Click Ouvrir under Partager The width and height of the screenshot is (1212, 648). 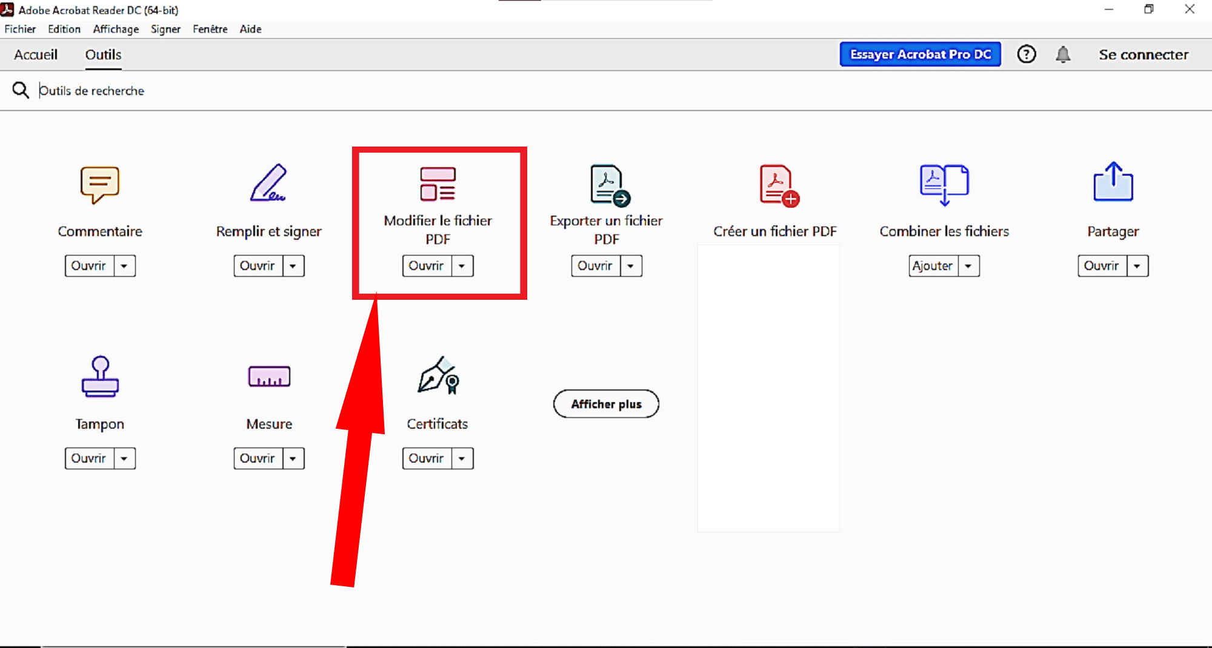[x=1102, y=266]
